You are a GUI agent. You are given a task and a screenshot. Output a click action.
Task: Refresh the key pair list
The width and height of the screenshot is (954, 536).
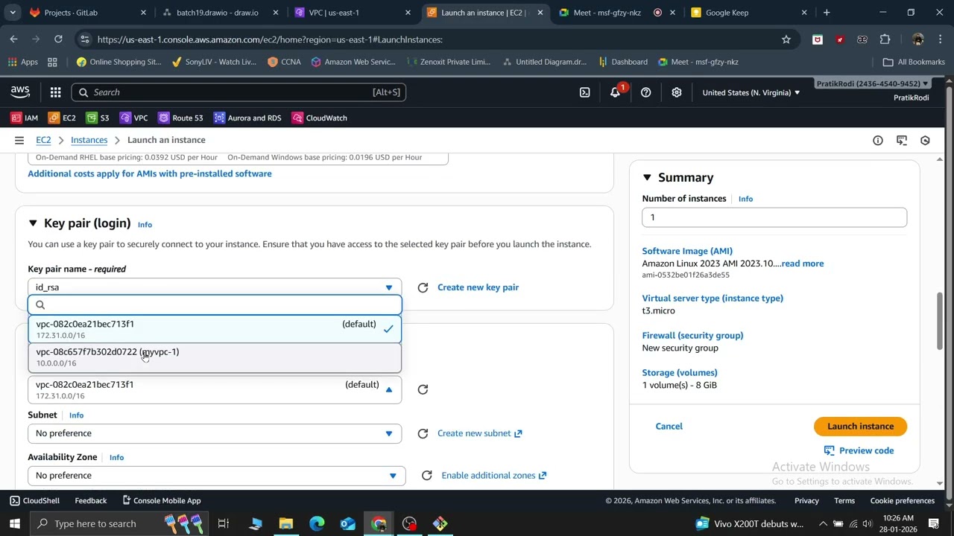423,287
